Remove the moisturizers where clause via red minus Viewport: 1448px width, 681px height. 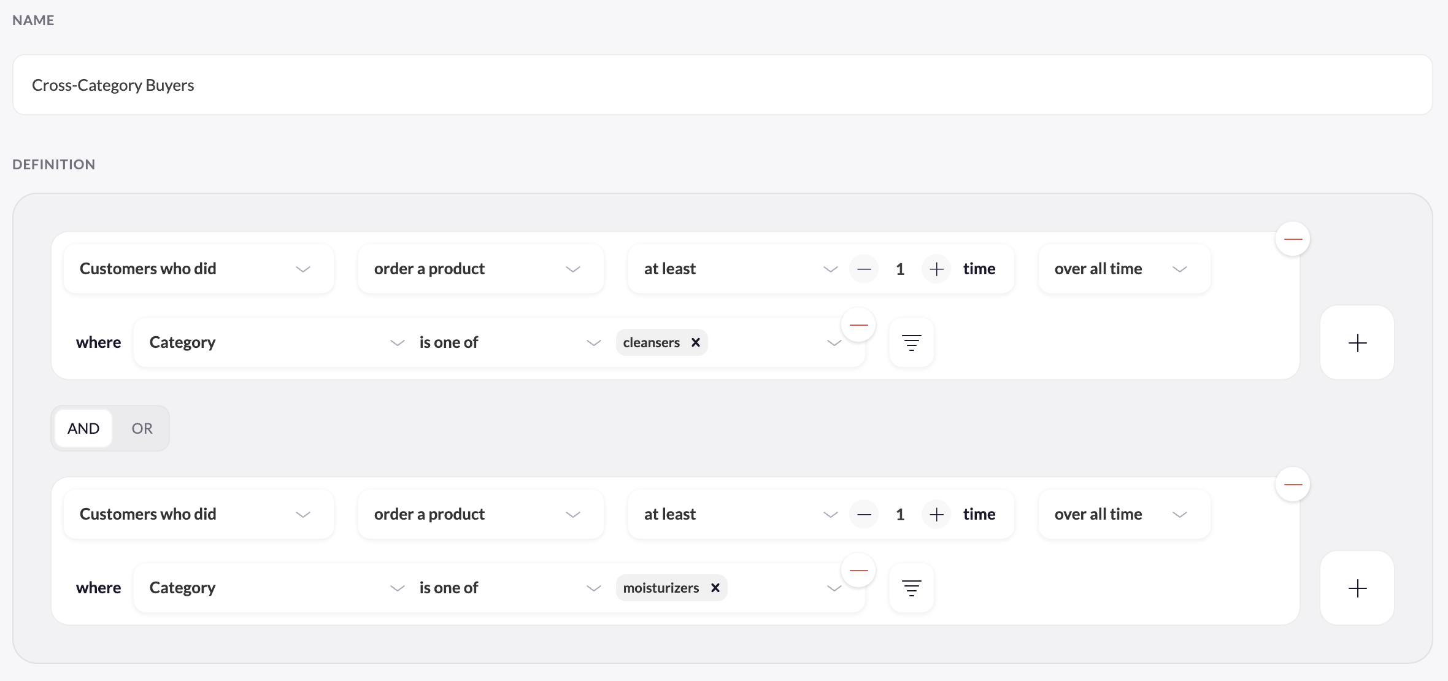(x=858, y=571)
